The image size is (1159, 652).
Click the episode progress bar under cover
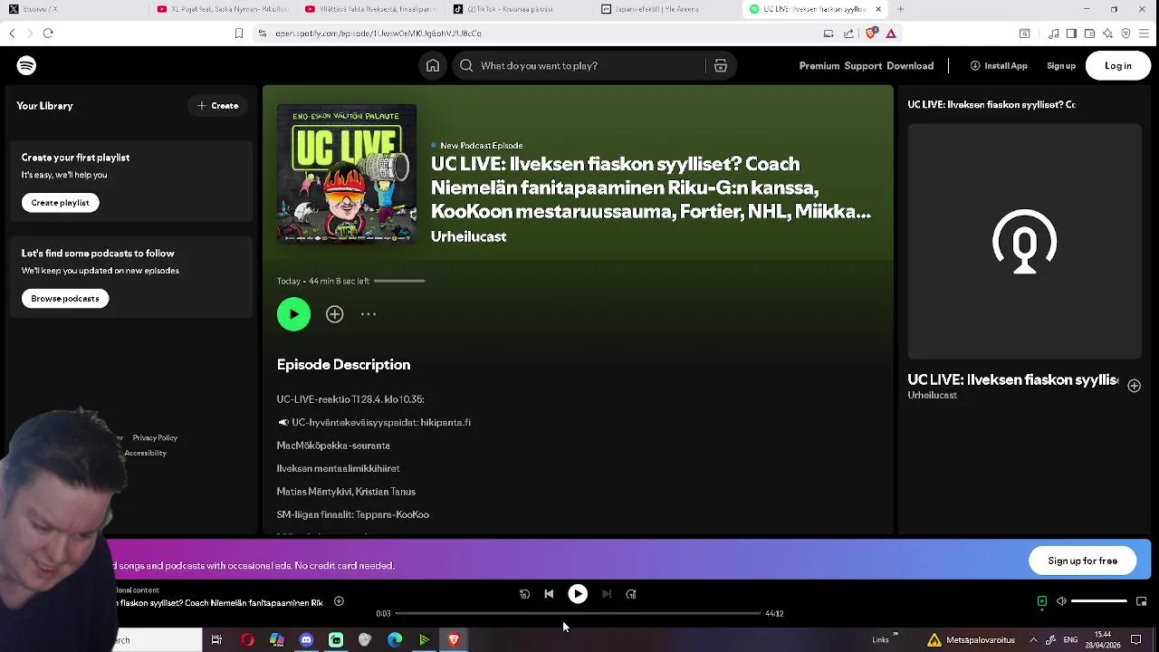click(x=399, y=281)
